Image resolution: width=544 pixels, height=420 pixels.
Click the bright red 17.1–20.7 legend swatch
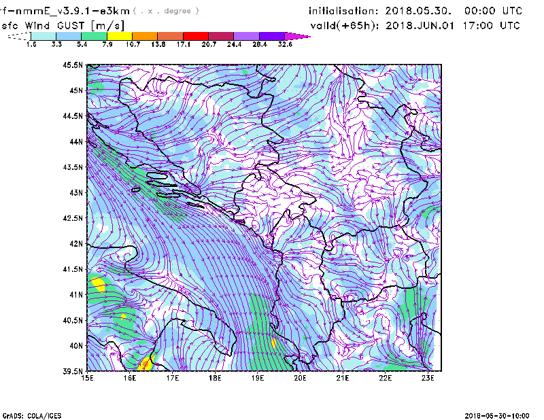point(196,36)
